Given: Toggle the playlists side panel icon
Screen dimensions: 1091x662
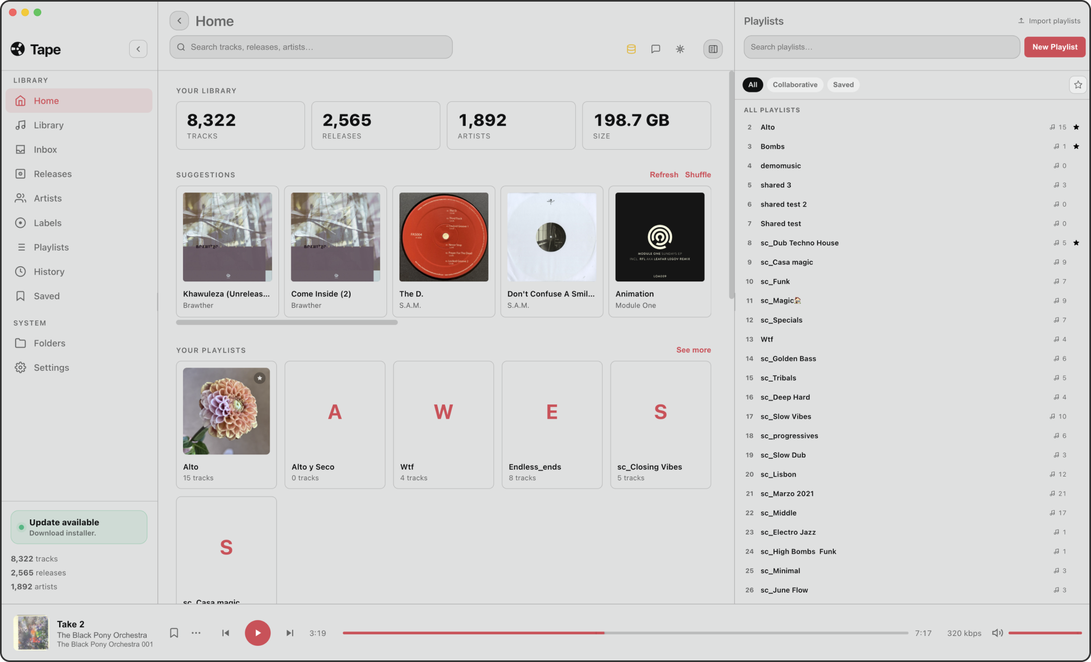Looking at the screenshot, I should click(713, 49).
